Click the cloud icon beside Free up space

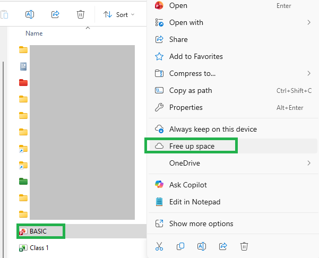point(159,146)
